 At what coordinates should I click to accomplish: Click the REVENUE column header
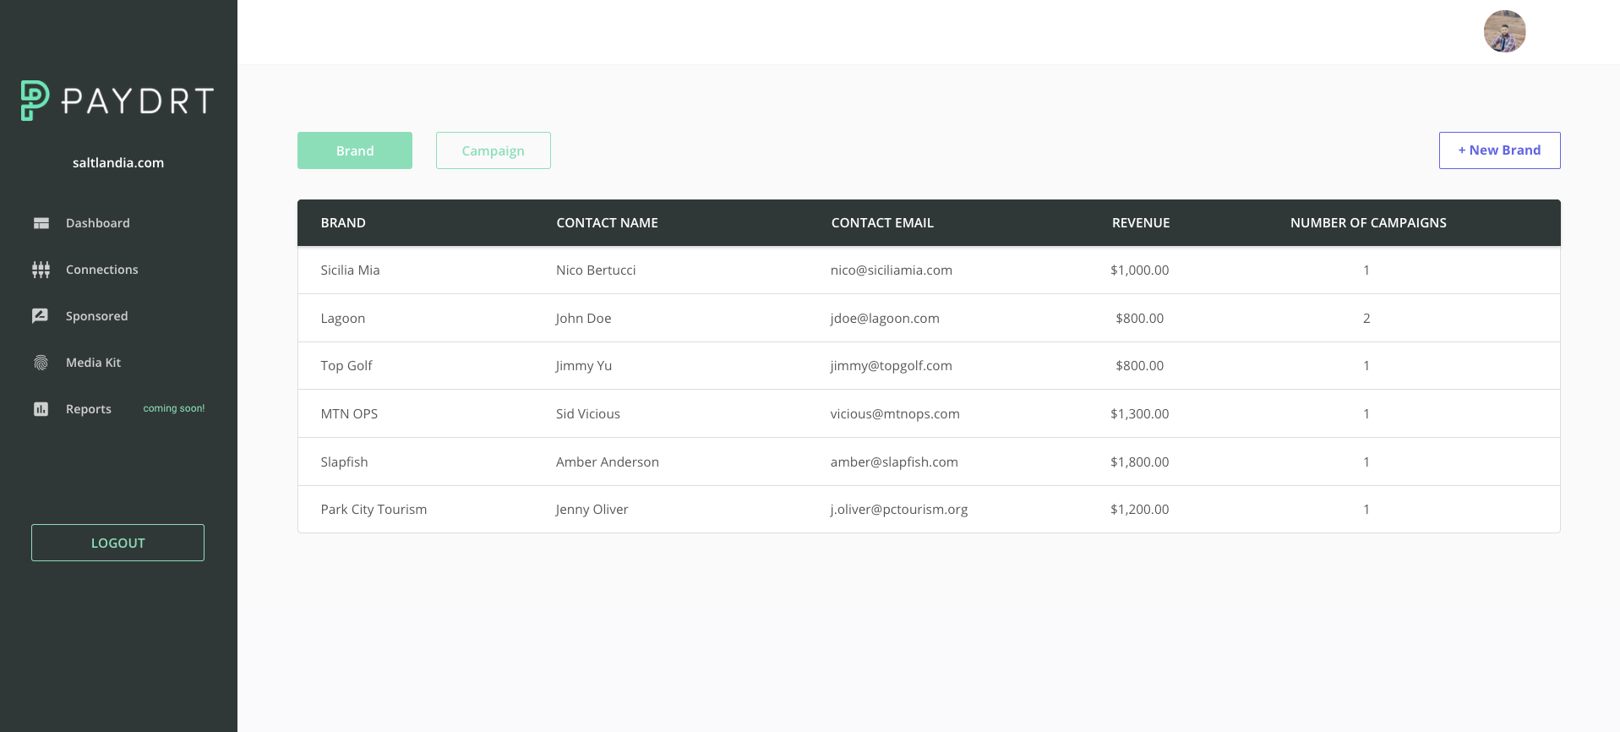pyautogui.click(x=1141, y=223)
